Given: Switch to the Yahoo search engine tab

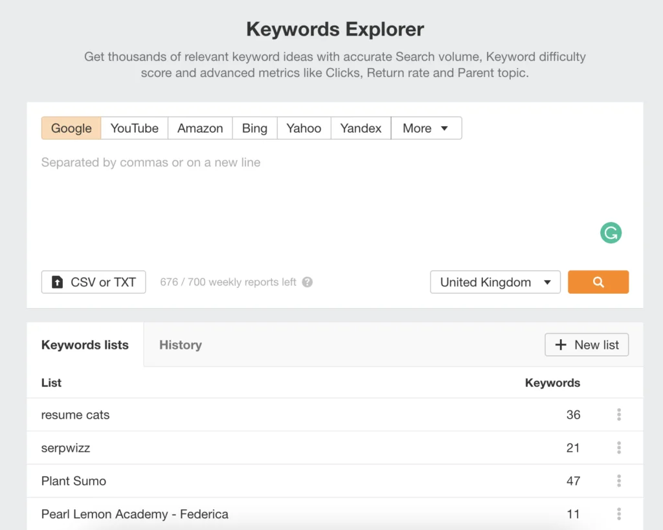Looking at the screenshot, I should [x=304, y=128].
